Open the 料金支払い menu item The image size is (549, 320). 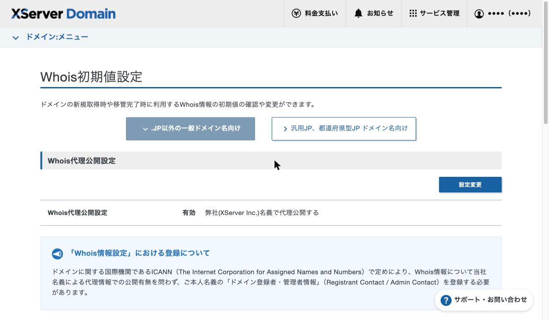pos(315,13)
